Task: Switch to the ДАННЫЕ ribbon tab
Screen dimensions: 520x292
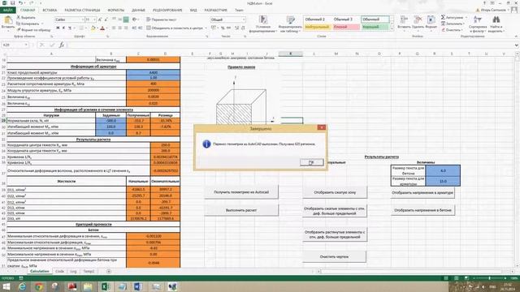Action: coord(138,11)
